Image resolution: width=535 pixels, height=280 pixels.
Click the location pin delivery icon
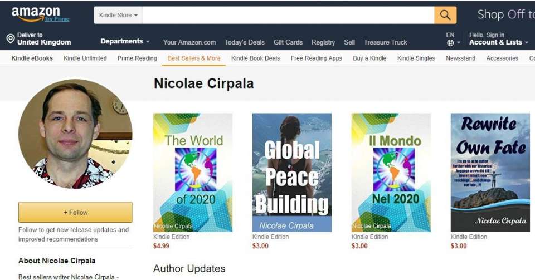[11, 38]
